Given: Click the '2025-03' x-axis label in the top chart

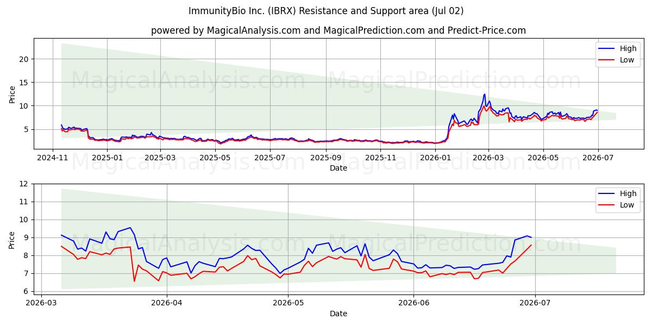Looking at the screenshot, I should [x=160, y=158].
